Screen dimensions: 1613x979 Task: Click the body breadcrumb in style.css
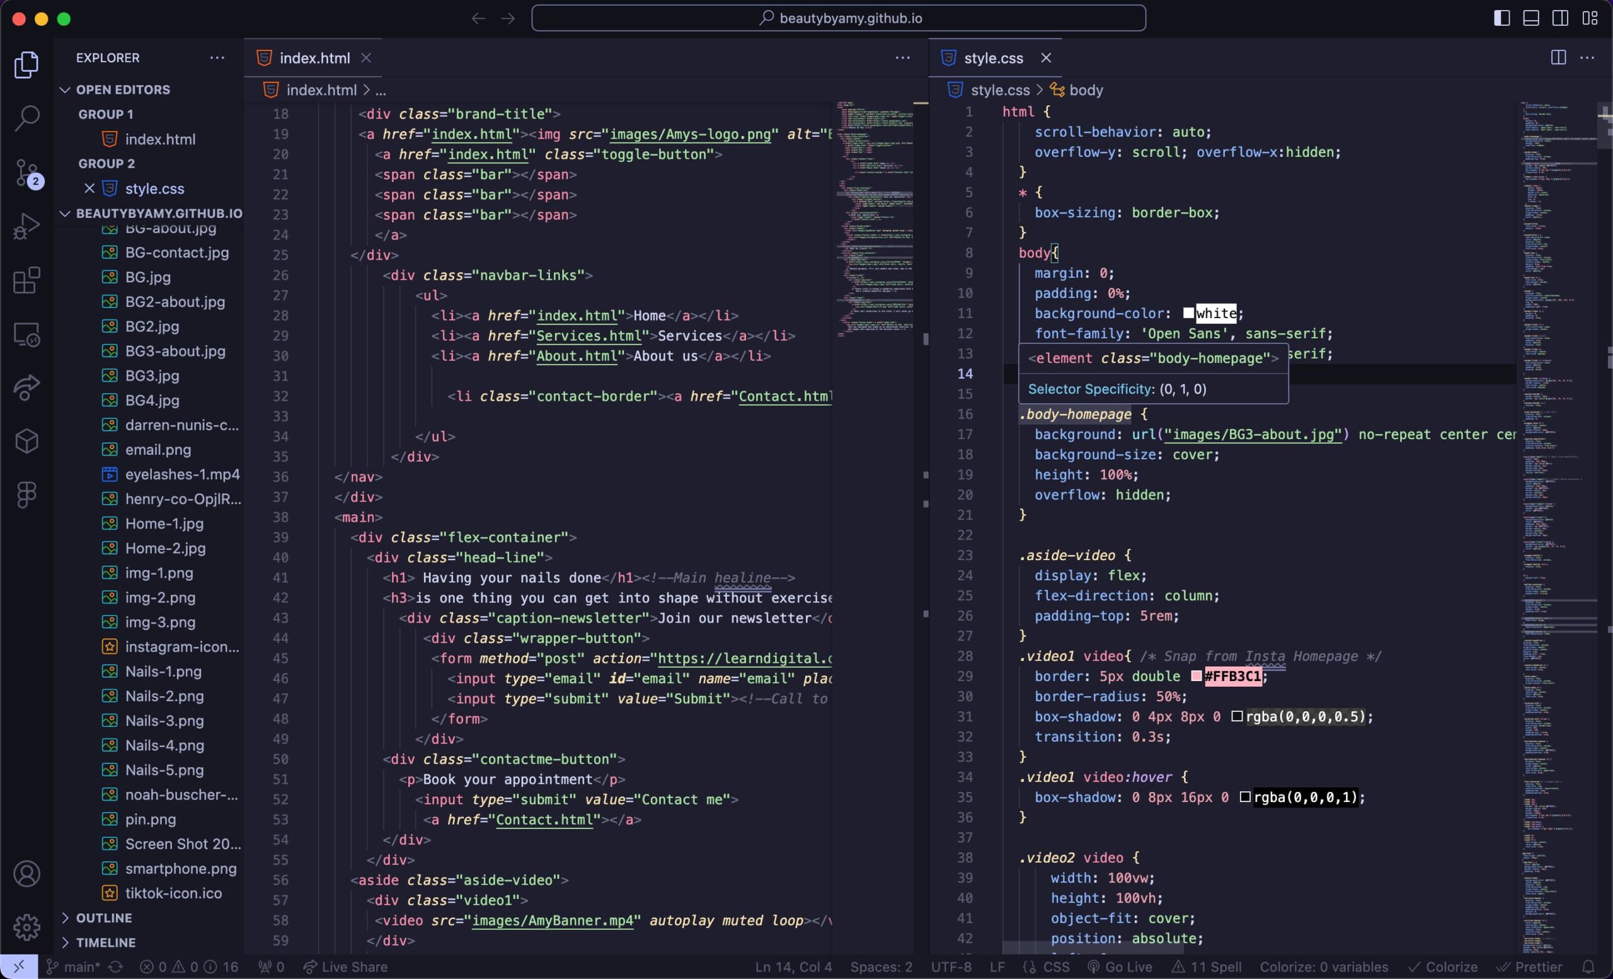(1077, 89)
